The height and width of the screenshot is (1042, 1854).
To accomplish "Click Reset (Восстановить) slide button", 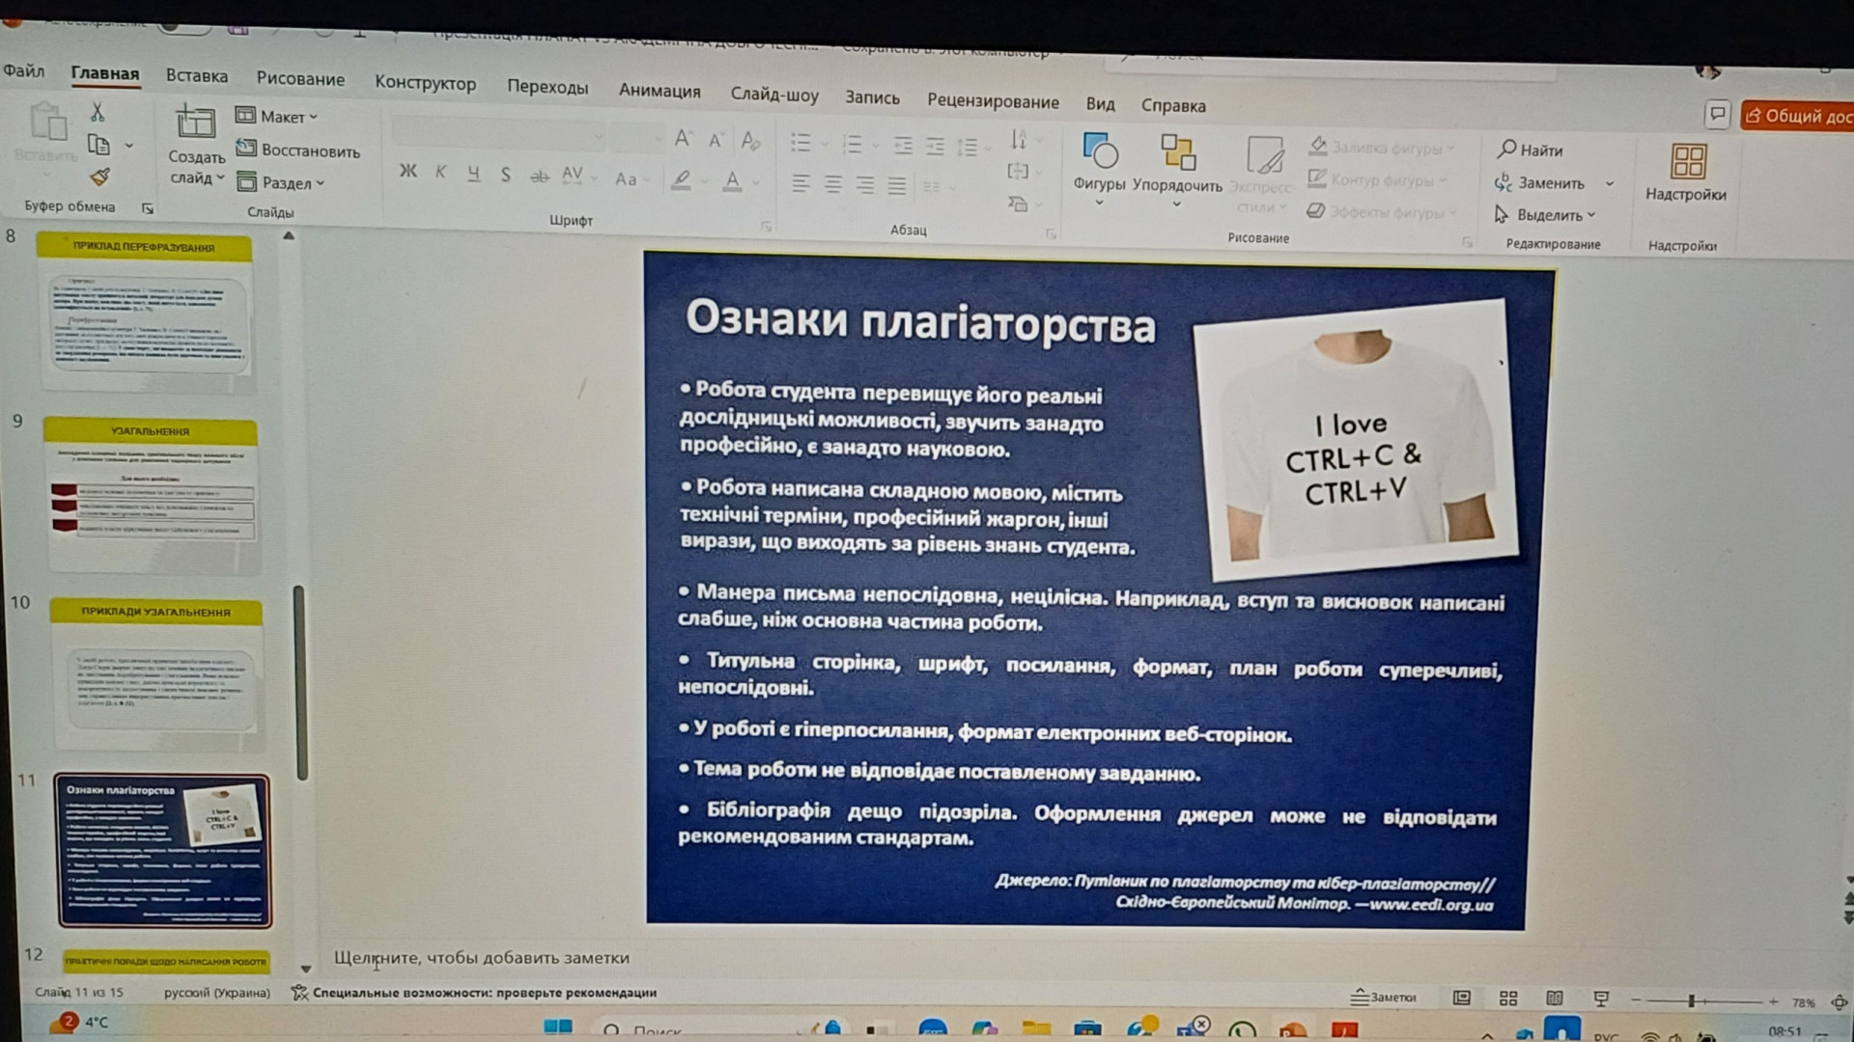I will pyautogui.click(x=300, y=151).
